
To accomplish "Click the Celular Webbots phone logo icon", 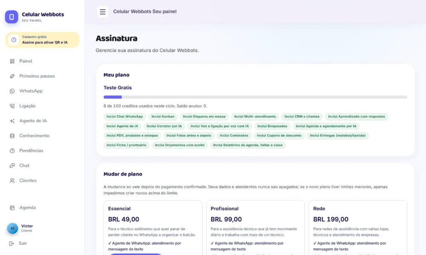I will 12,17.
